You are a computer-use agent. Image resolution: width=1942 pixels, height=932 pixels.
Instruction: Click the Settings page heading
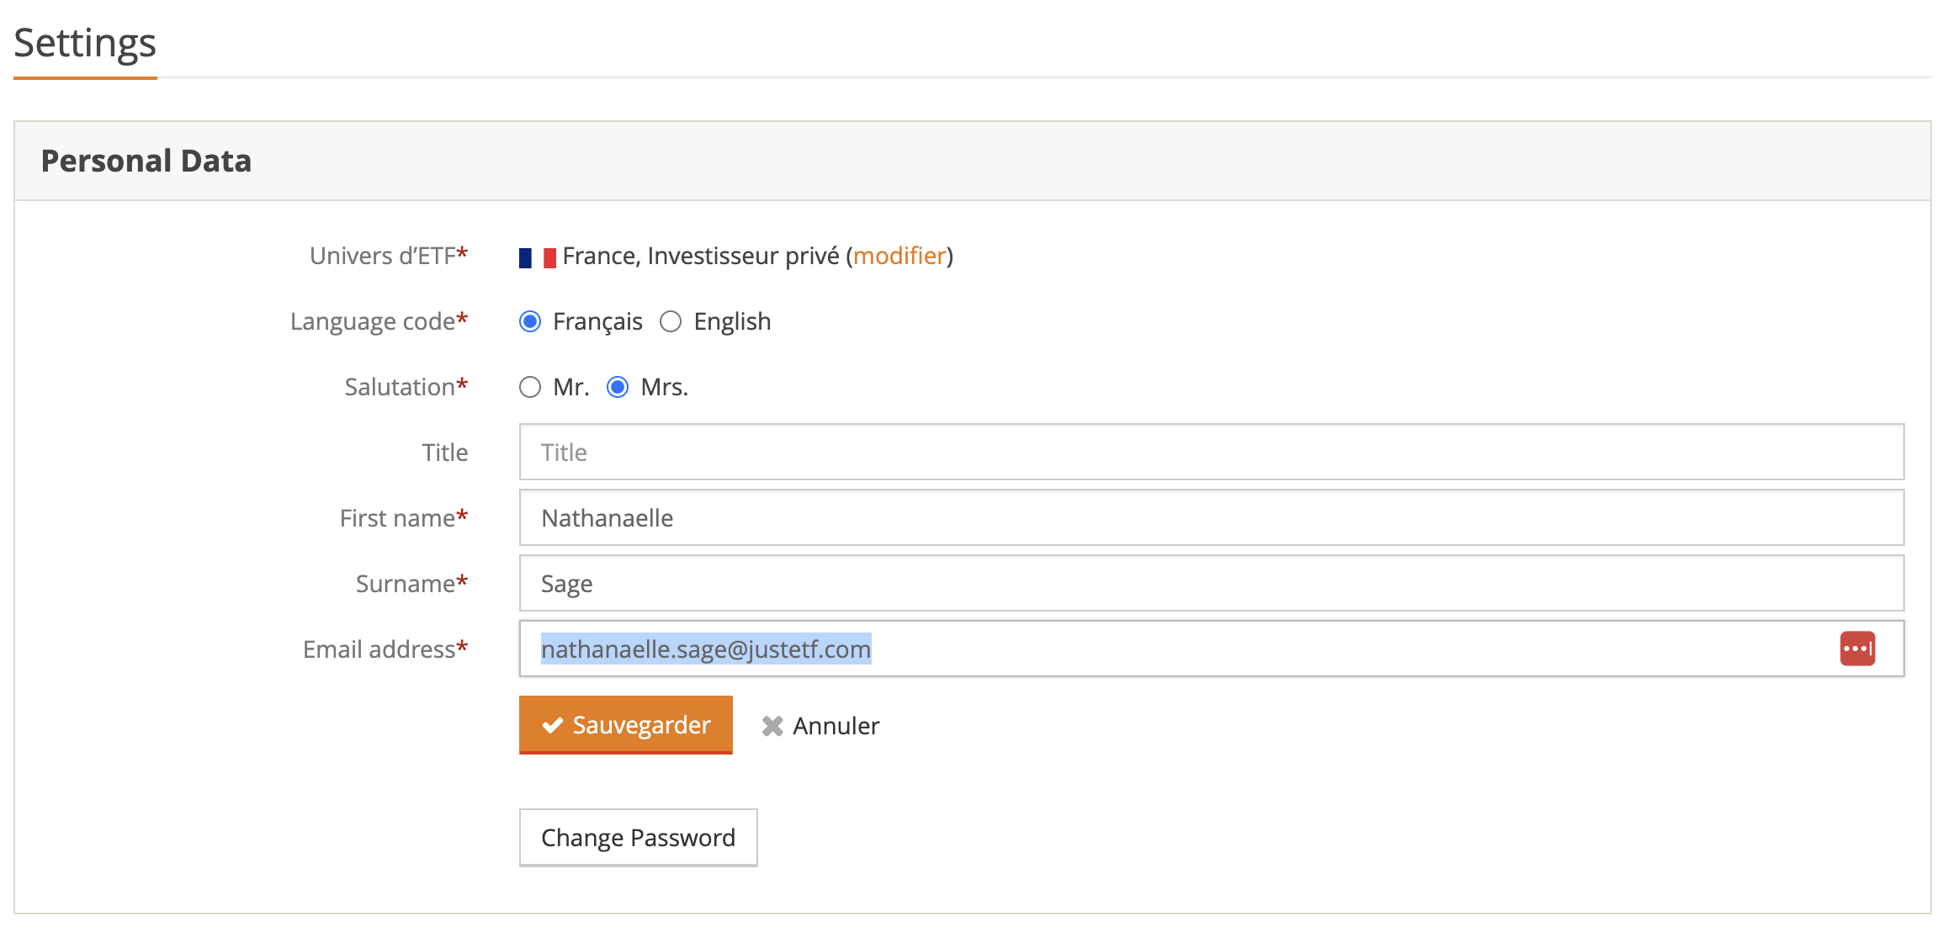84,42
